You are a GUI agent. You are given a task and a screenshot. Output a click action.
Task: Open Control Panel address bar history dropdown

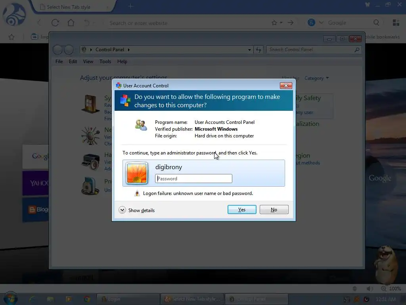pos(249,50)
